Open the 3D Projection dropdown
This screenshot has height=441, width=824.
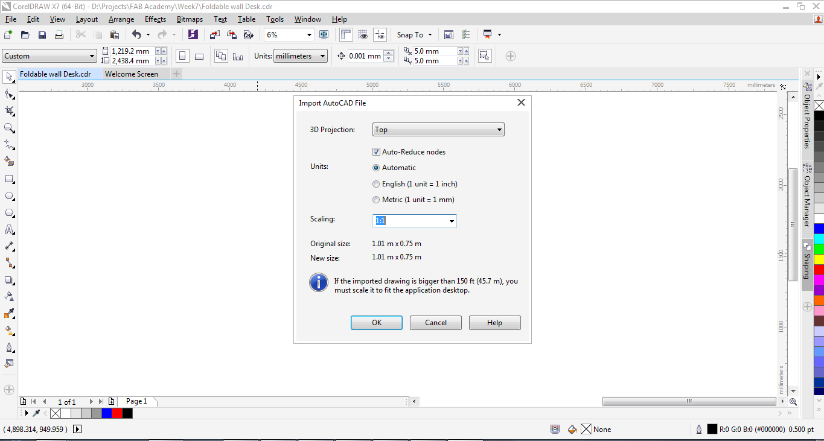(x=438, y=130)
